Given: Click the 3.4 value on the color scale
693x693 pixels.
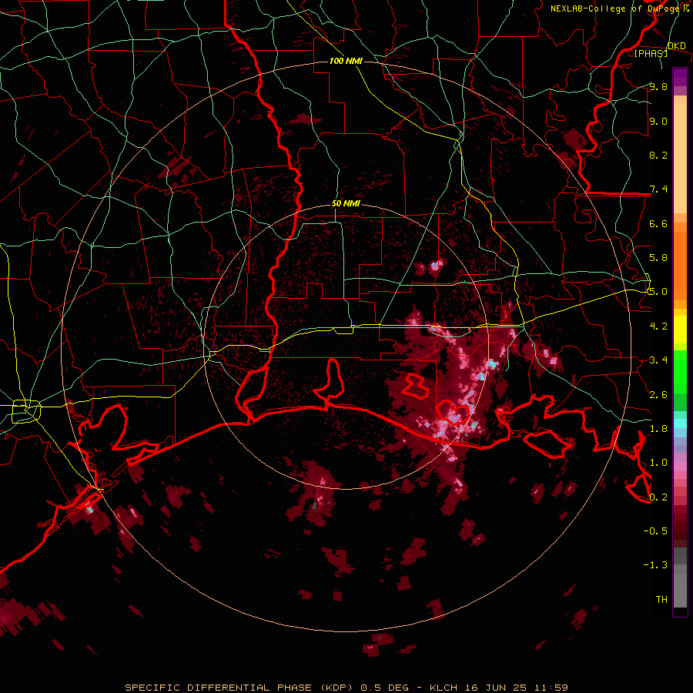Looking at the screenshot, I should point(658,360).
